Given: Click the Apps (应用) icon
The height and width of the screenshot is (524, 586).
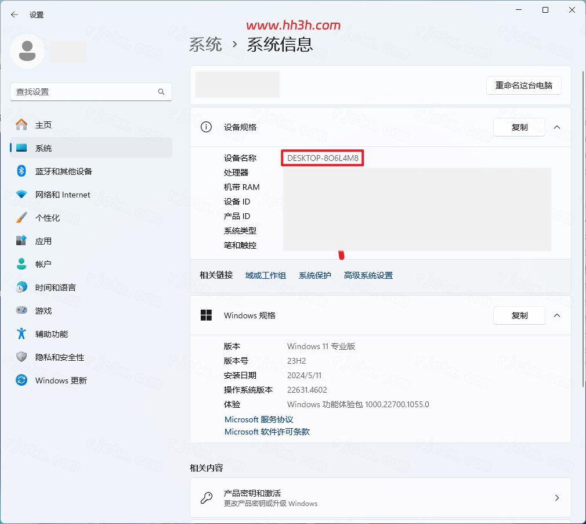Looking at the screenshot, I should (x=21, y=241).
